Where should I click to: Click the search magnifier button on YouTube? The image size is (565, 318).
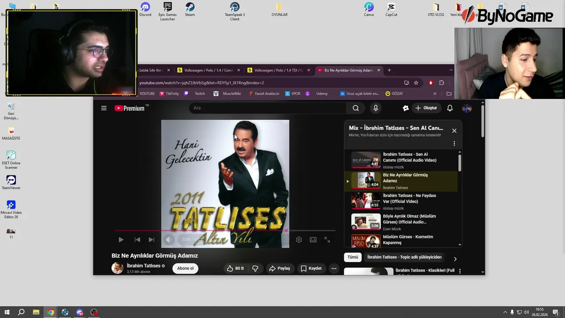[356, 108]
